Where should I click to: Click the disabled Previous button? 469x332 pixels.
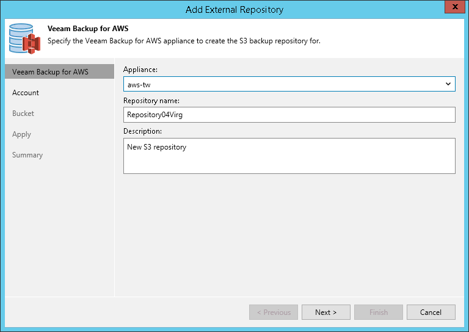point(274,312)
